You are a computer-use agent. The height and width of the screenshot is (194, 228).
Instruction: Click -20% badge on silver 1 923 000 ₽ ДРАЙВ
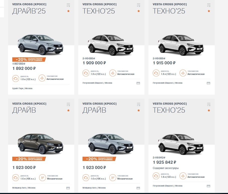99,159
